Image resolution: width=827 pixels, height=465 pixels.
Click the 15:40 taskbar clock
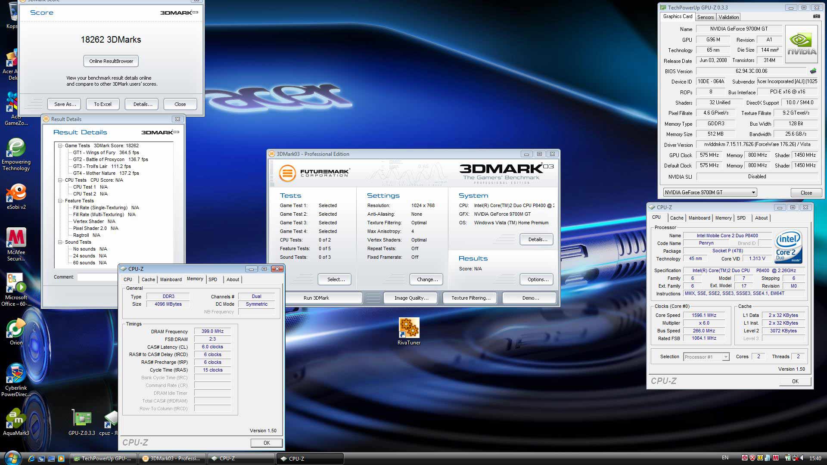point(815,459)
